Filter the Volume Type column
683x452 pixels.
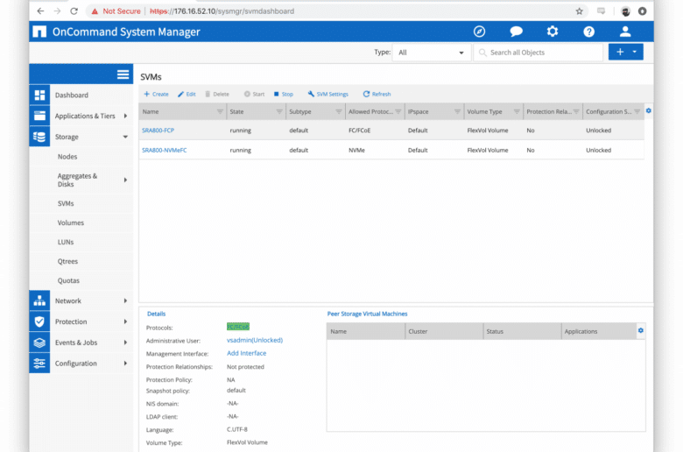(517, 111)
